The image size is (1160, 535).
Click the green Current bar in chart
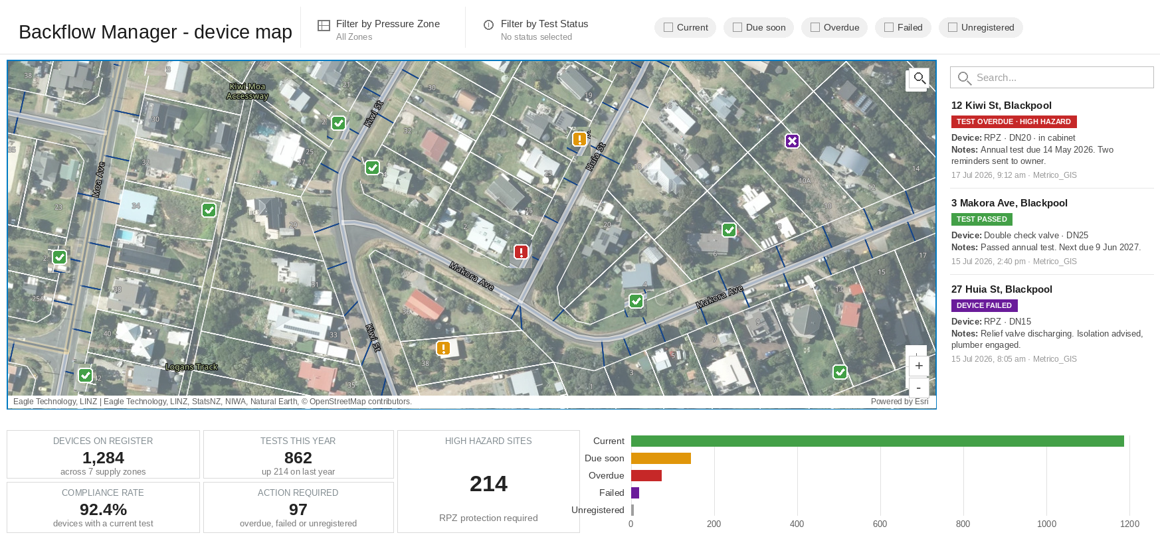click(x=877, y=441)
